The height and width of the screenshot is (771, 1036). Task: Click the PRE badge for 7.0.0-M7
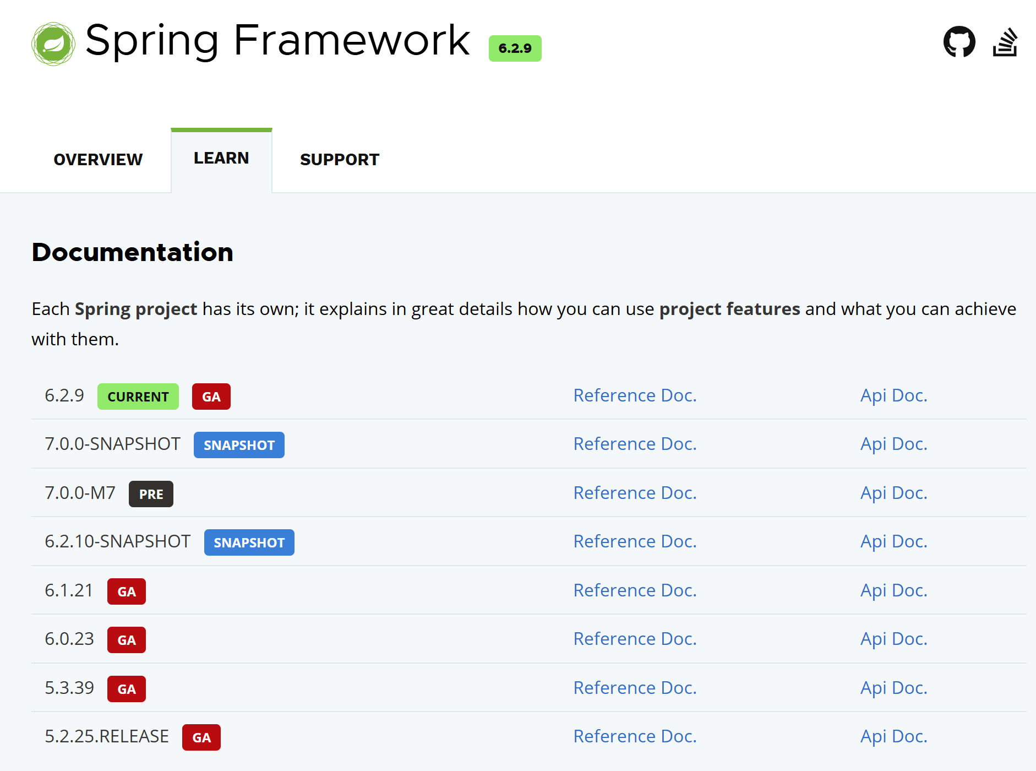coord(151,494)
